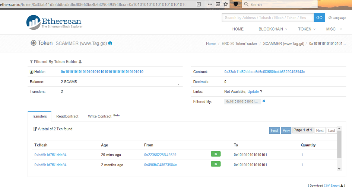352x194 pixels.
Task: Switch to the ReadContract tab
Action: (67, 116)
